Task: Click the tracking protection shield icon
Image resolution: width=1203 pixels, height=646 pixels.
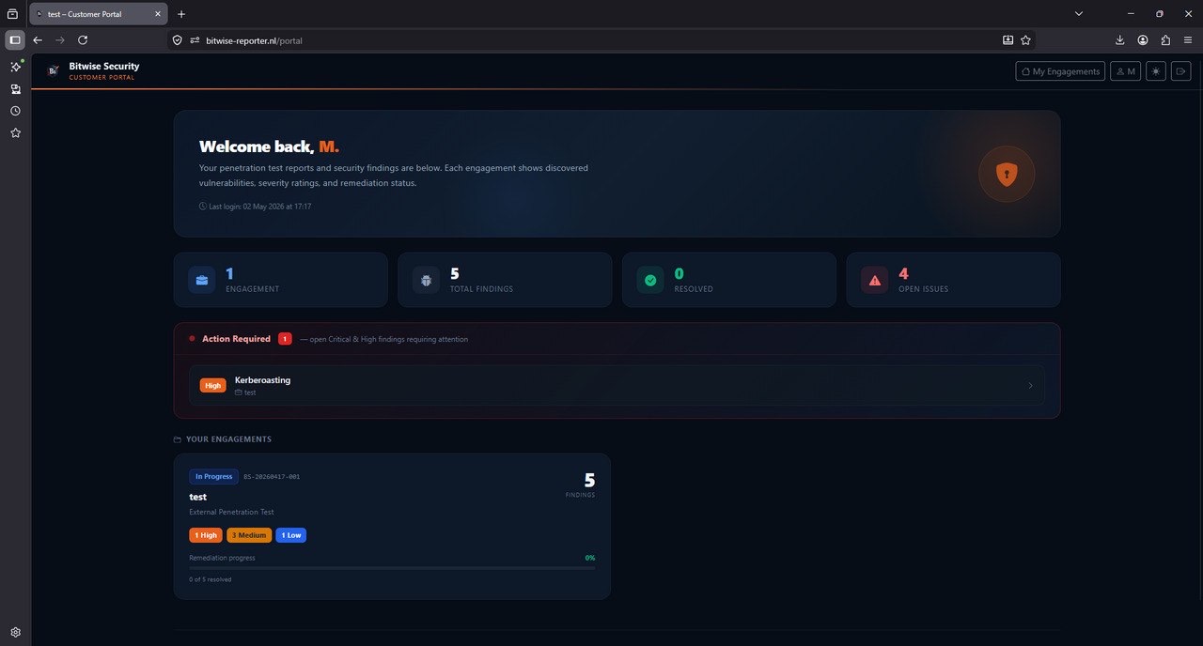Action: coord(177,40)
